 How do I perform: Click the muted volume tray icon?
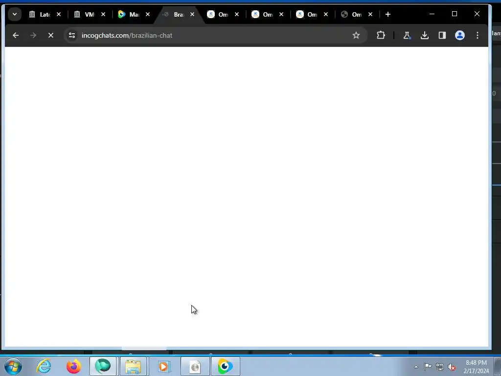pyautogui.click(x=452, y=367)
